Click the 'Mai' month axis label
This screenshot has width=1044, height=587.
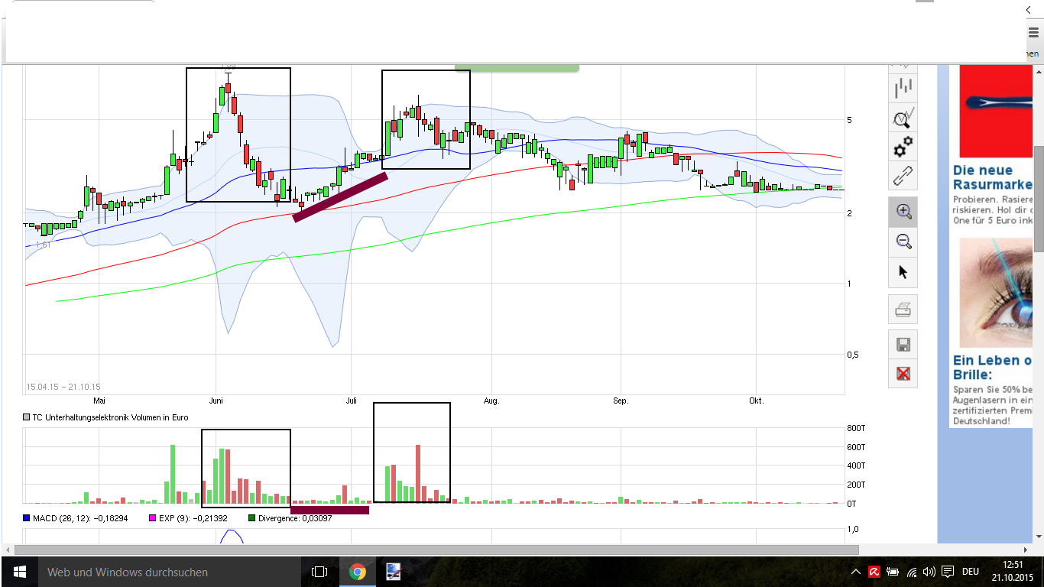pos(99,401)
